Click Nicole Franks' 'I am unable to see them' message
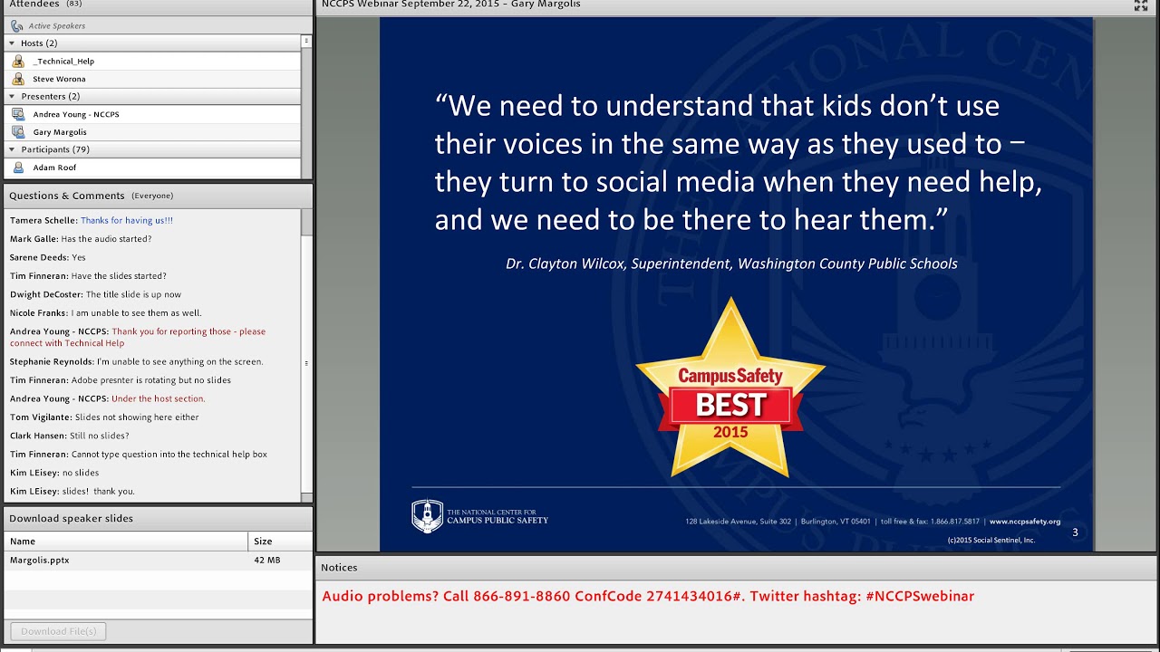Screen dimensions: 1160x652 click(x=106, y=313)
